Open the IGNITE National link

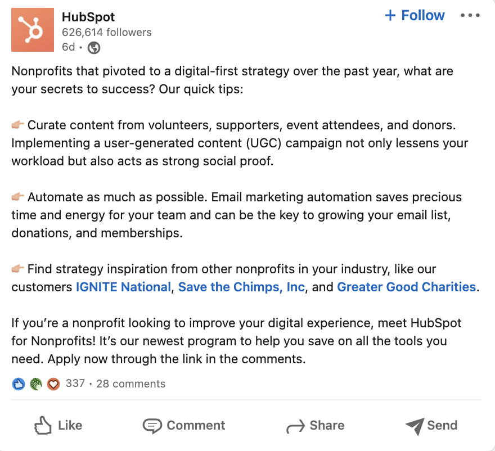pos(123,287)
